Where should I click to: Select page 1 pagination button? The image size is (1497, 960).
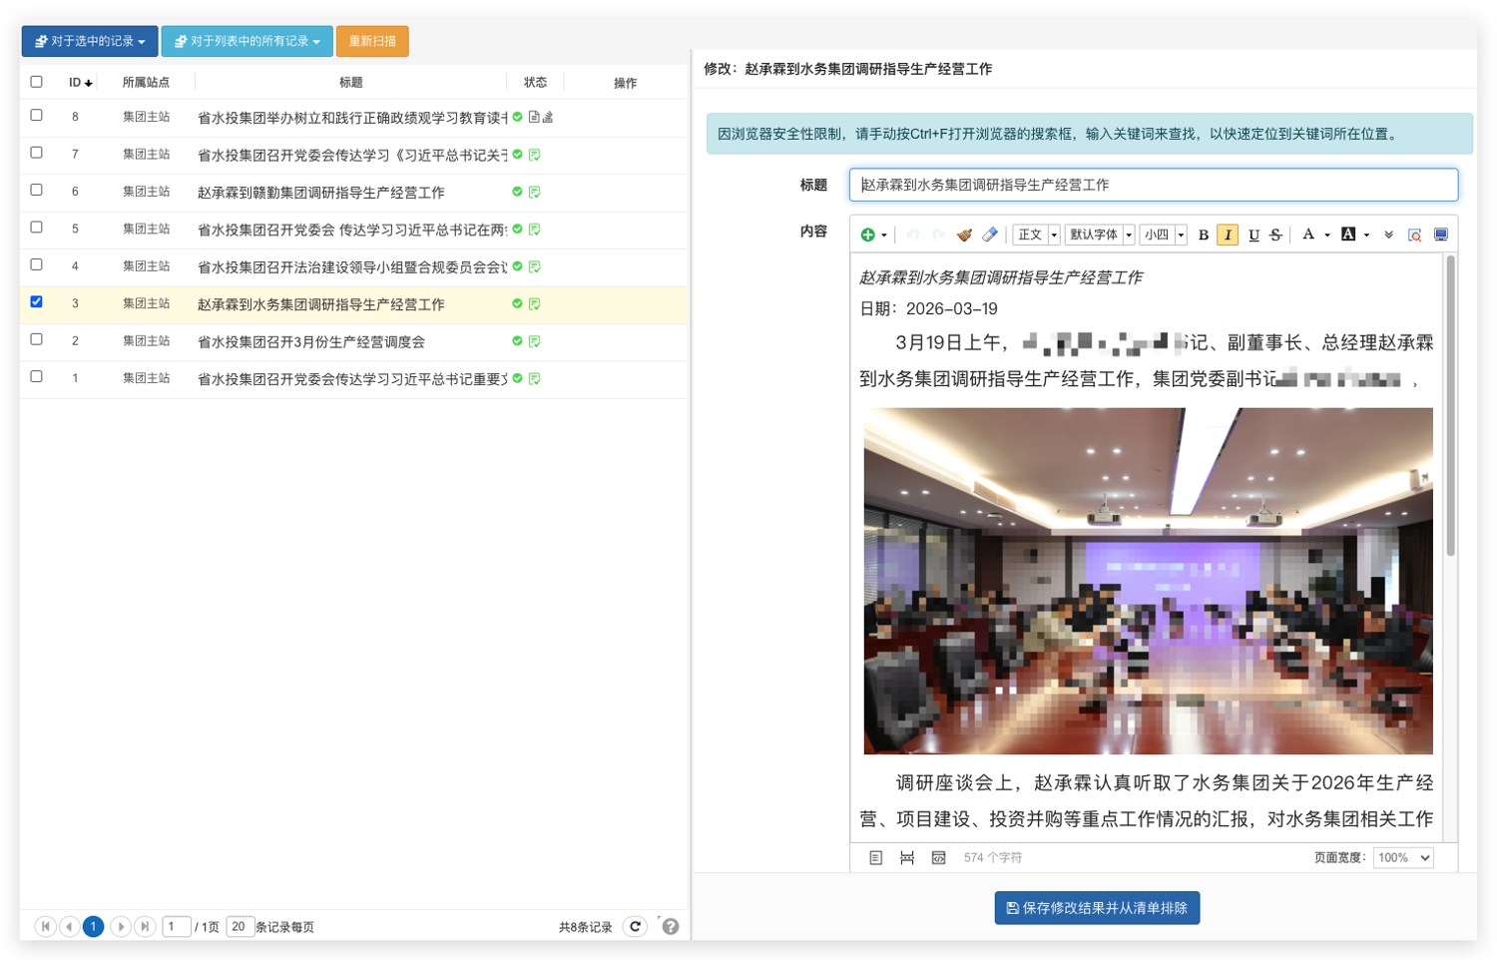coord(93,927)
